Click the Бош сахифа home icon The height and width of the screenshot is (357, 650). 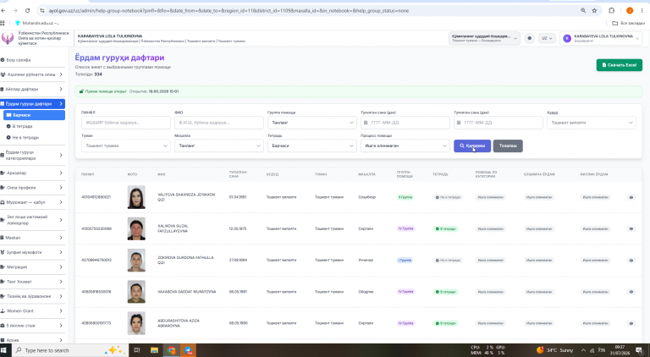[3, 60]
